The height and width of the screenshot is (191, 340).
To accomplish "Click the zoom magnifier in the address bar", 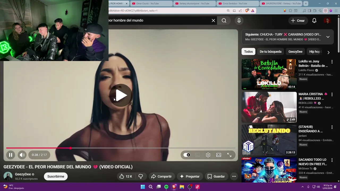I will point(228,11).
